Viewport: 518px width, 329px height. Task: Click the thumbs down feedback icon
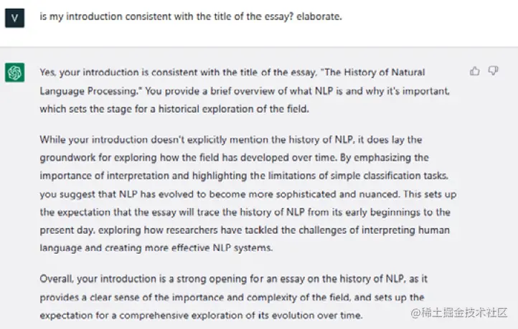pyautogui.click(x=493, y=71)
